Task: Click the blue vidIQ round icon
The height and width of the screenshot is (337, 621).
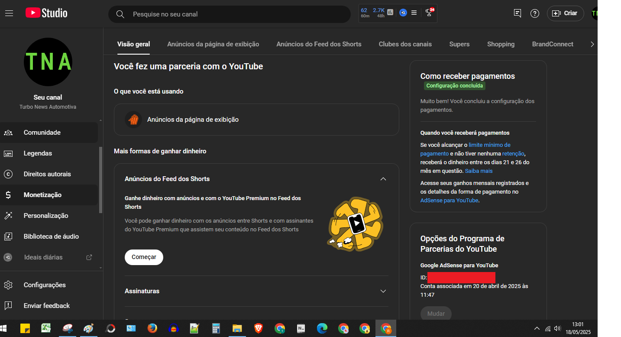Action: (403, 13)
